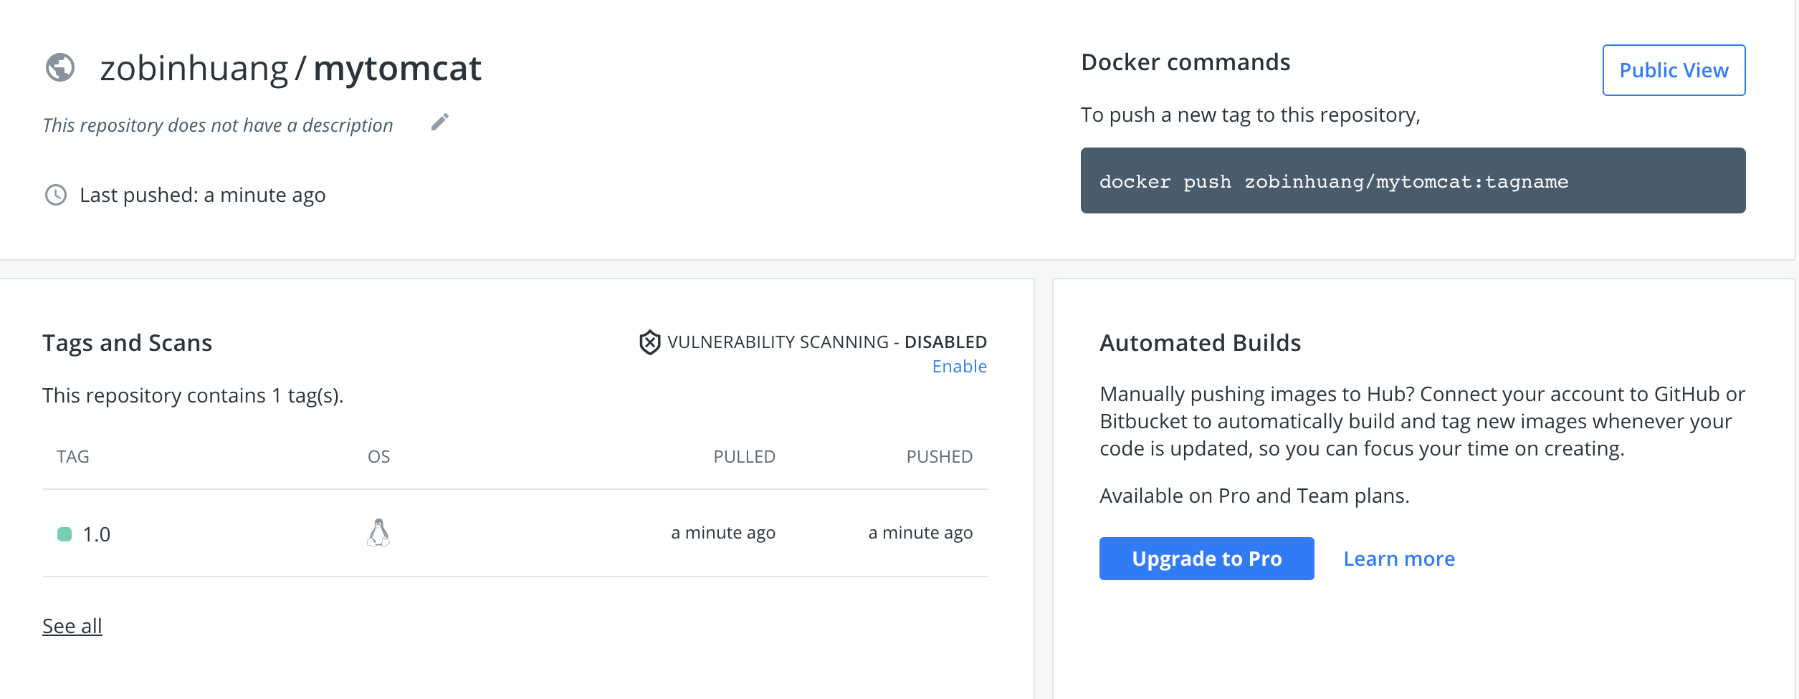The width and height of the screenshot is (1799, 699).
Task: Click the green status dot for tag 1.0
Action: pos(63,533)
